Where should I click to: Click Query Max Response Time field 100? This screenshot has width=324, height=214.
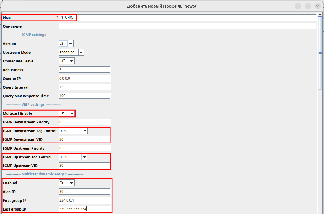[85, 96]
